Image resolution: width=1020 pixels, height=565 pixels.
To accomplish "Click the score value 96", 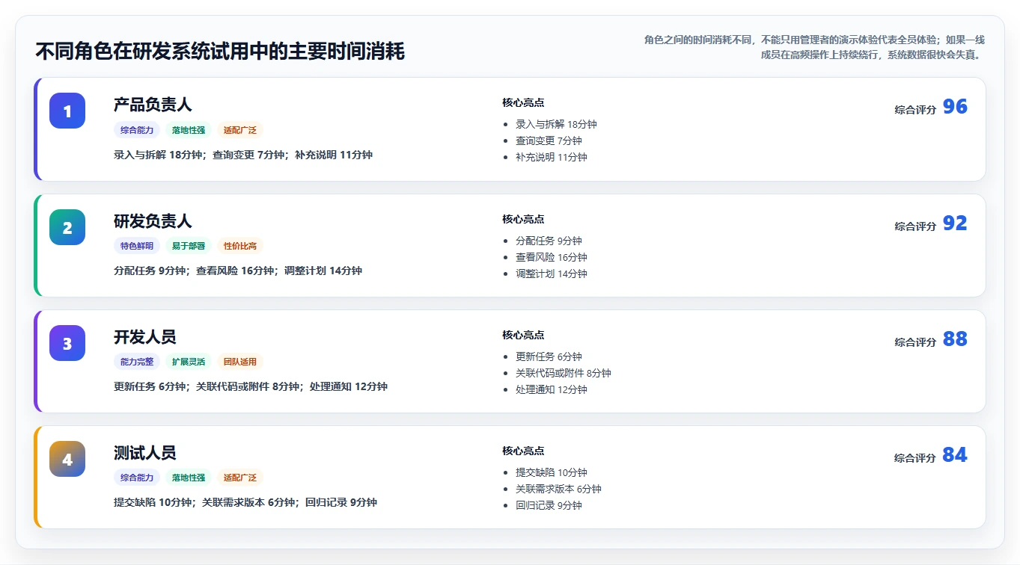I will [x=955, y=107].
